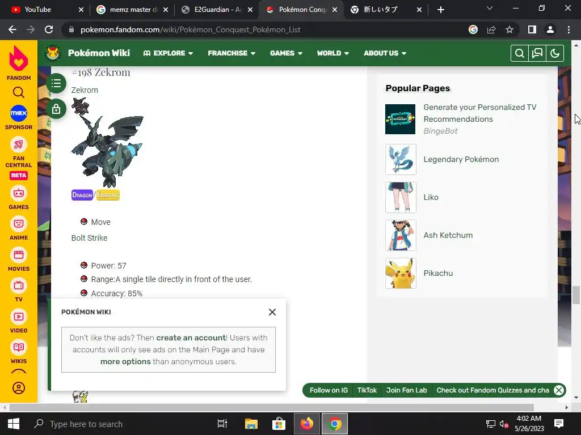Image resolution: width=581 pixels, height=435 pixels.
Task: Dismiss the green Fandom links bar
Action: pyautogui.click(x=559, y=390)
